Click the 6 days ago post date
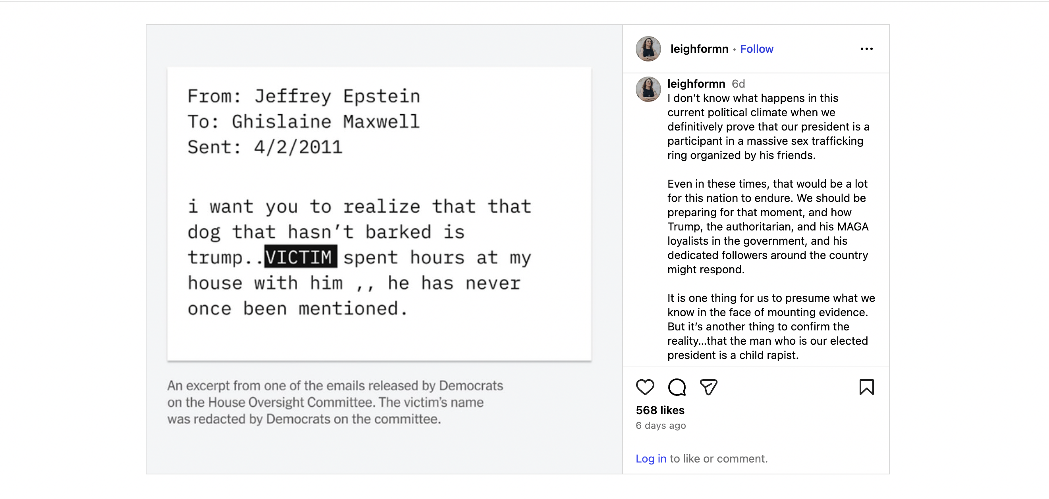 [x=661, y=425]
